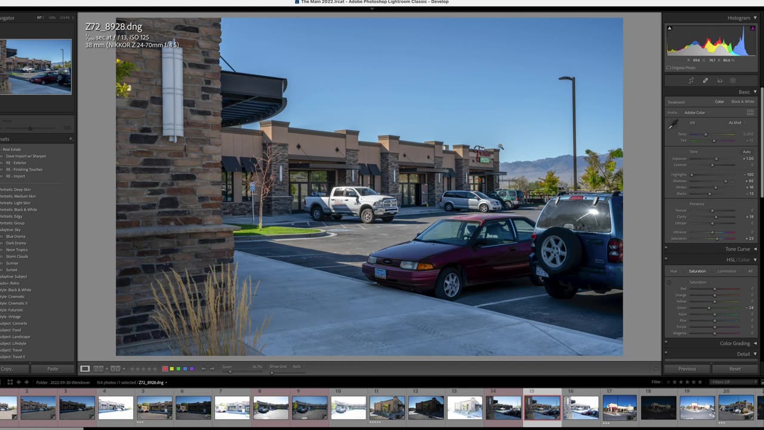Select previous photo arrow in toolbar
Screen dimensions: 764x430
click(204, 368)
